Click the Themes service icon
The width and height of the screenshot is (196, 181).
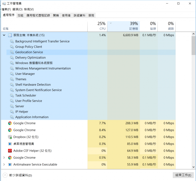click(12, 79)
